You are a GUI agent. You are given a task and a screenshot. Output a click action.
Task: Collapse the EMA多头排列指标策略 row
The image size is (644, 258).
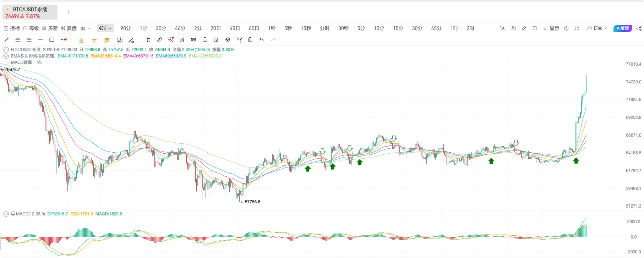(6, 56)
